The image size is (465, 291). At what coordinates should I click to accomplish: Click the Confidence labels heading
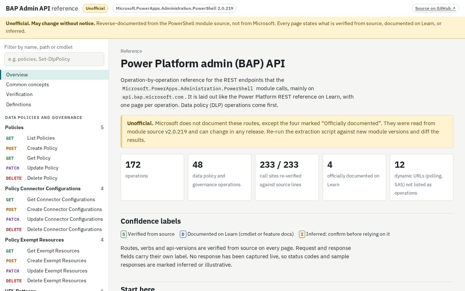[151, 221]
